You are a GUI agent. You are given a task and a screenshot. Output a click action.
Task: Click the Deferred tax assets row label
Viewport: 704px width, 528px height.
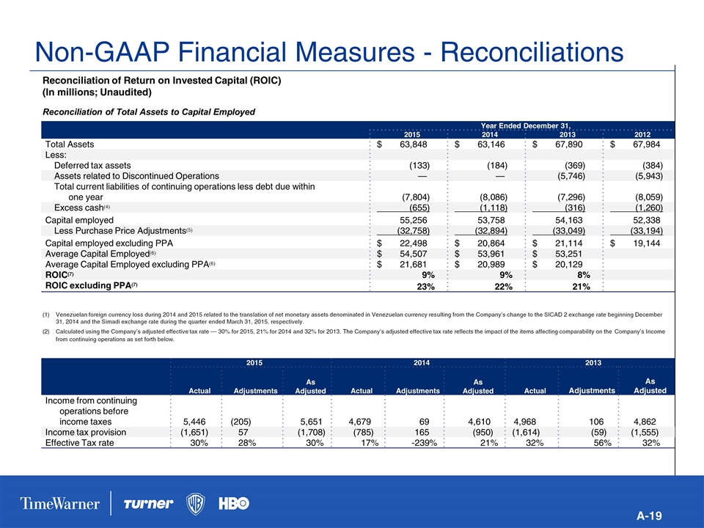point(103,165)
